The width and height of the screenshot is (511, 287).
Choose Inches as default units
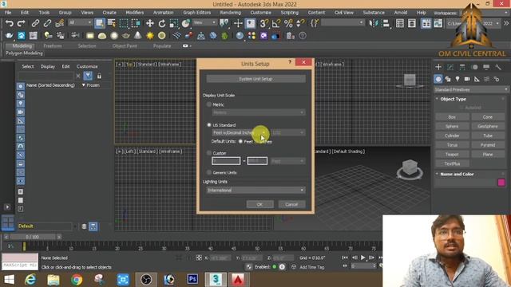coord(257,142)
